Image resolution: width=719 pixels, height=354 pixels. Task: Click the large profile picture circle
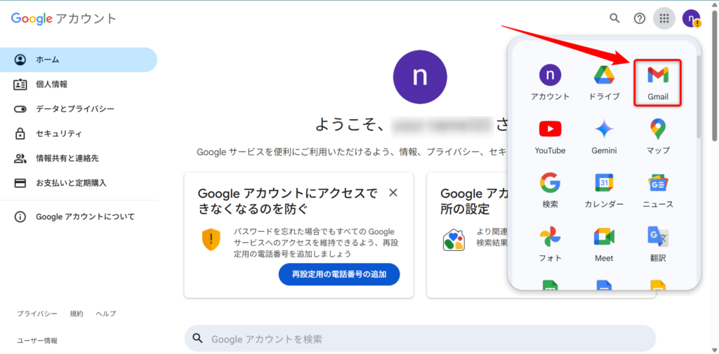[420, 77]
